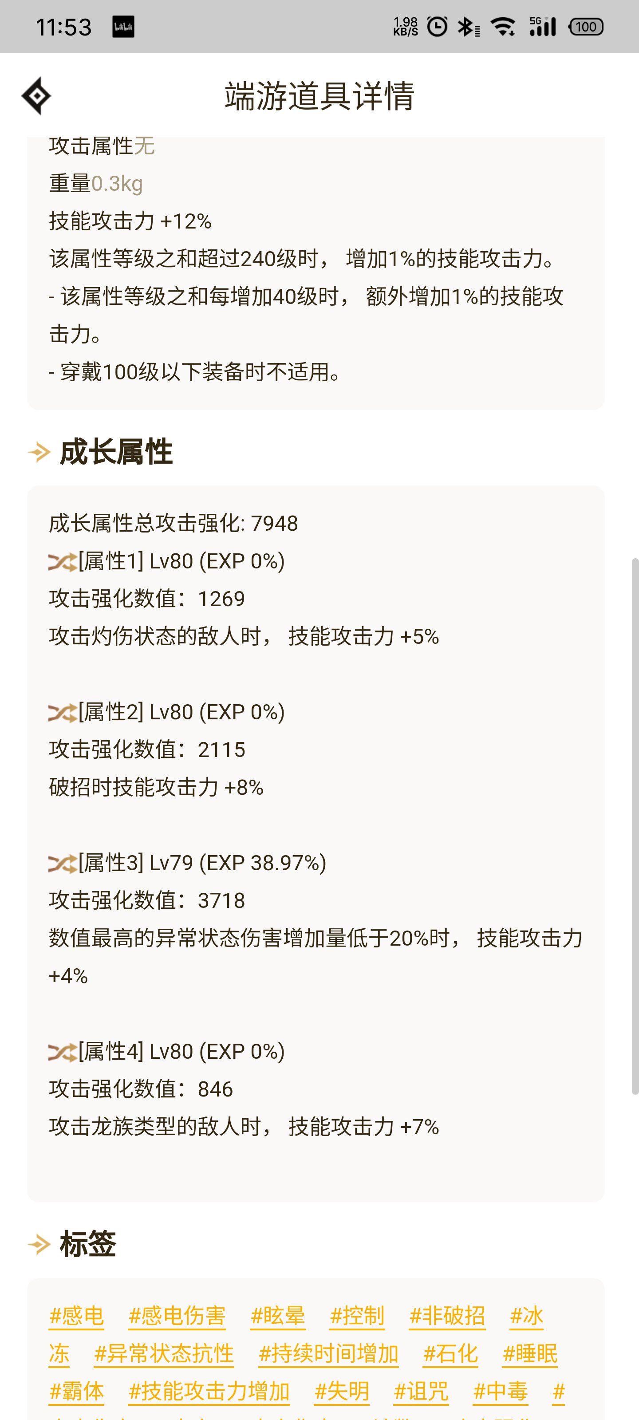Select the #持续时间增加 tag
639x1420 pixels.
pos(329,1353)
